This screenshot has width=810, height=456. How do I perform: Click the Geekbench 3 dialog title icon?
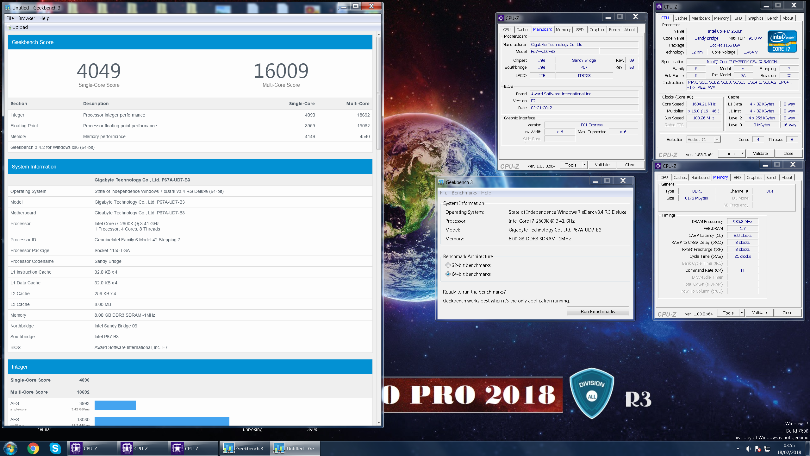pos(441,182)
